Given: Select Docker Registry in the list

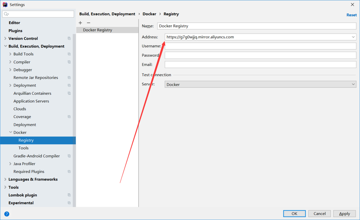Looking at the screenshot, I should click(98, 30).
